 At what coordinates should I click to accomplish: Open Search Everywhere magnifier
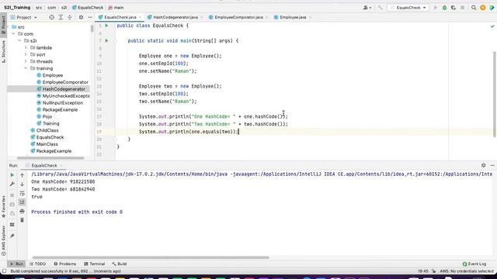point(474,8)
